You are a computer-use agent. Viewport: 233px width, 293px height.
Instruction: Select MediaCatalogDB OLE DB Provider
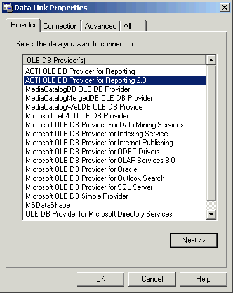click(x=115, y=89)
